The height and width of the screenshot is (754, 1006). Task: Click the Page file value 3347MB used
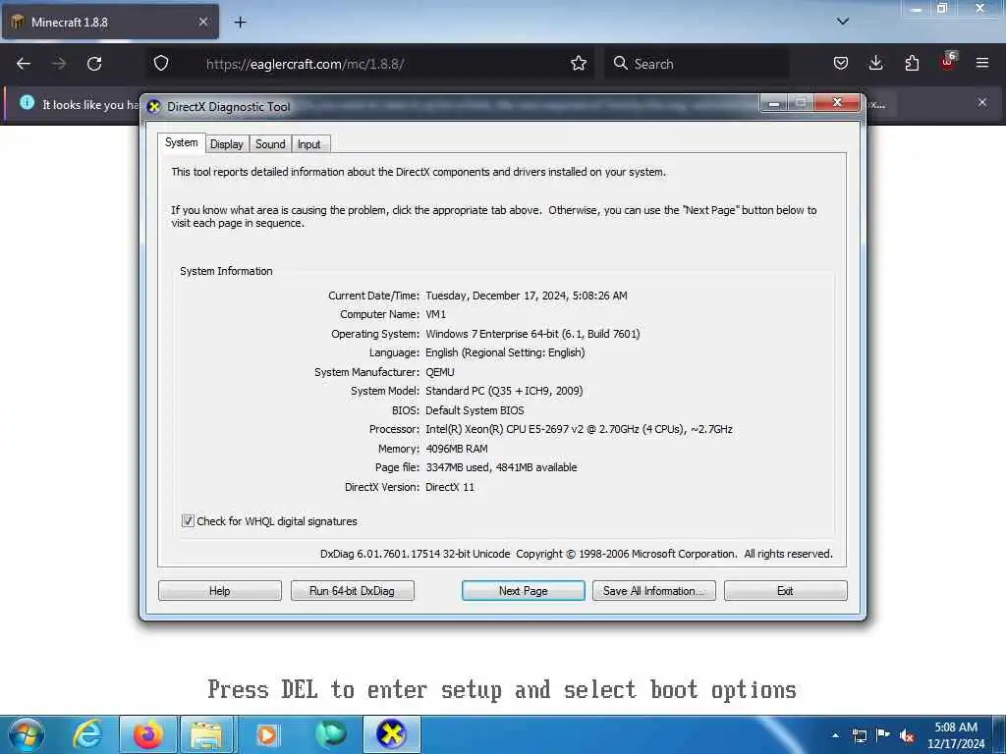pos(501,467)
